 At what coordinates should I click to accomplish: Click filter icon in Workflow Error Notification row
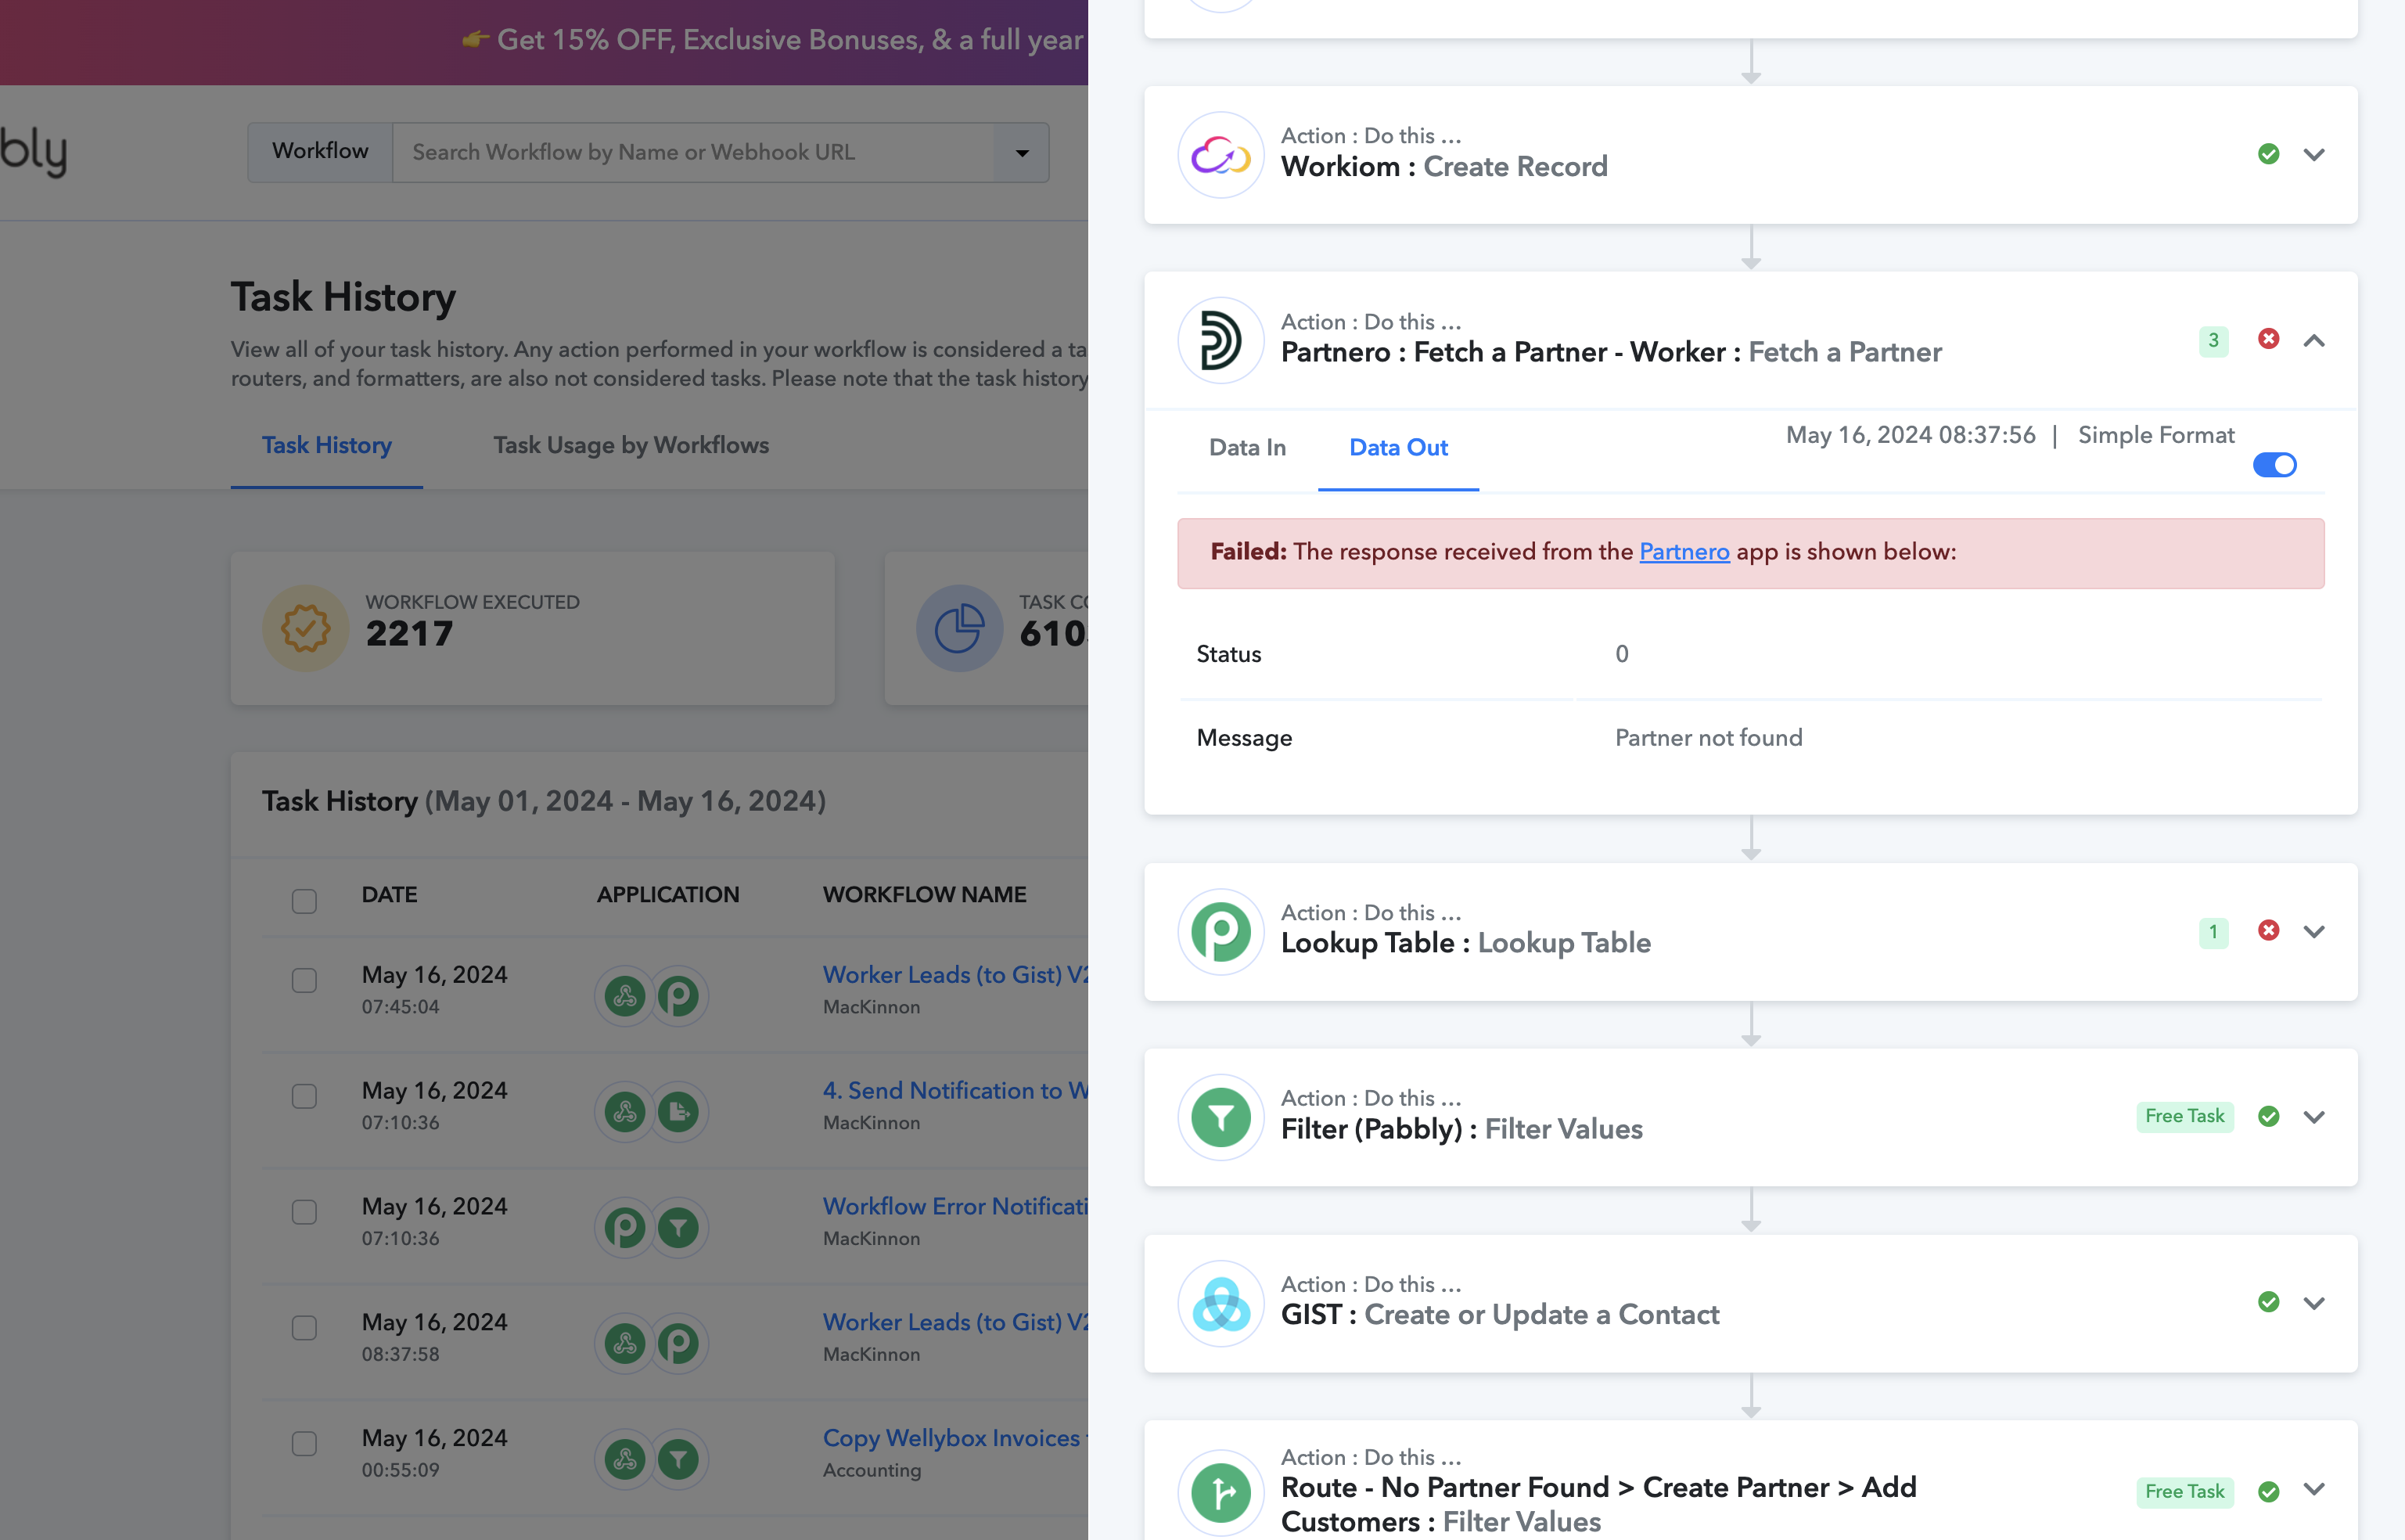pyautogui.click(x=679, y=1228)
